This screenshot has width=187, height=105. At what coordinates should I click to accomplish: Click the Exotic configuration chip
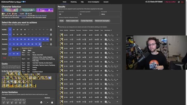(x=62, y=21)
